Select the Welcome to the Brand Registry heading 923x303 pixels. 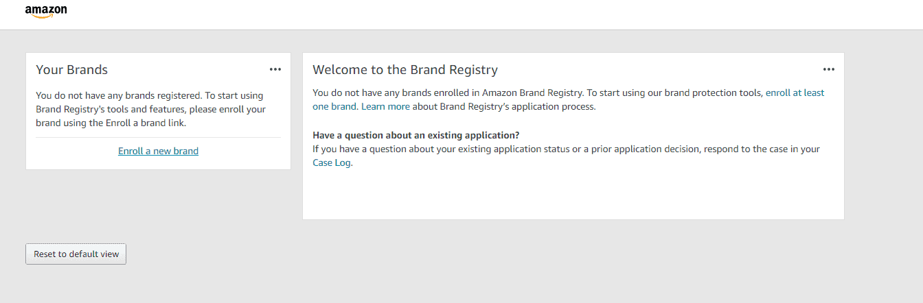(405, 69)
